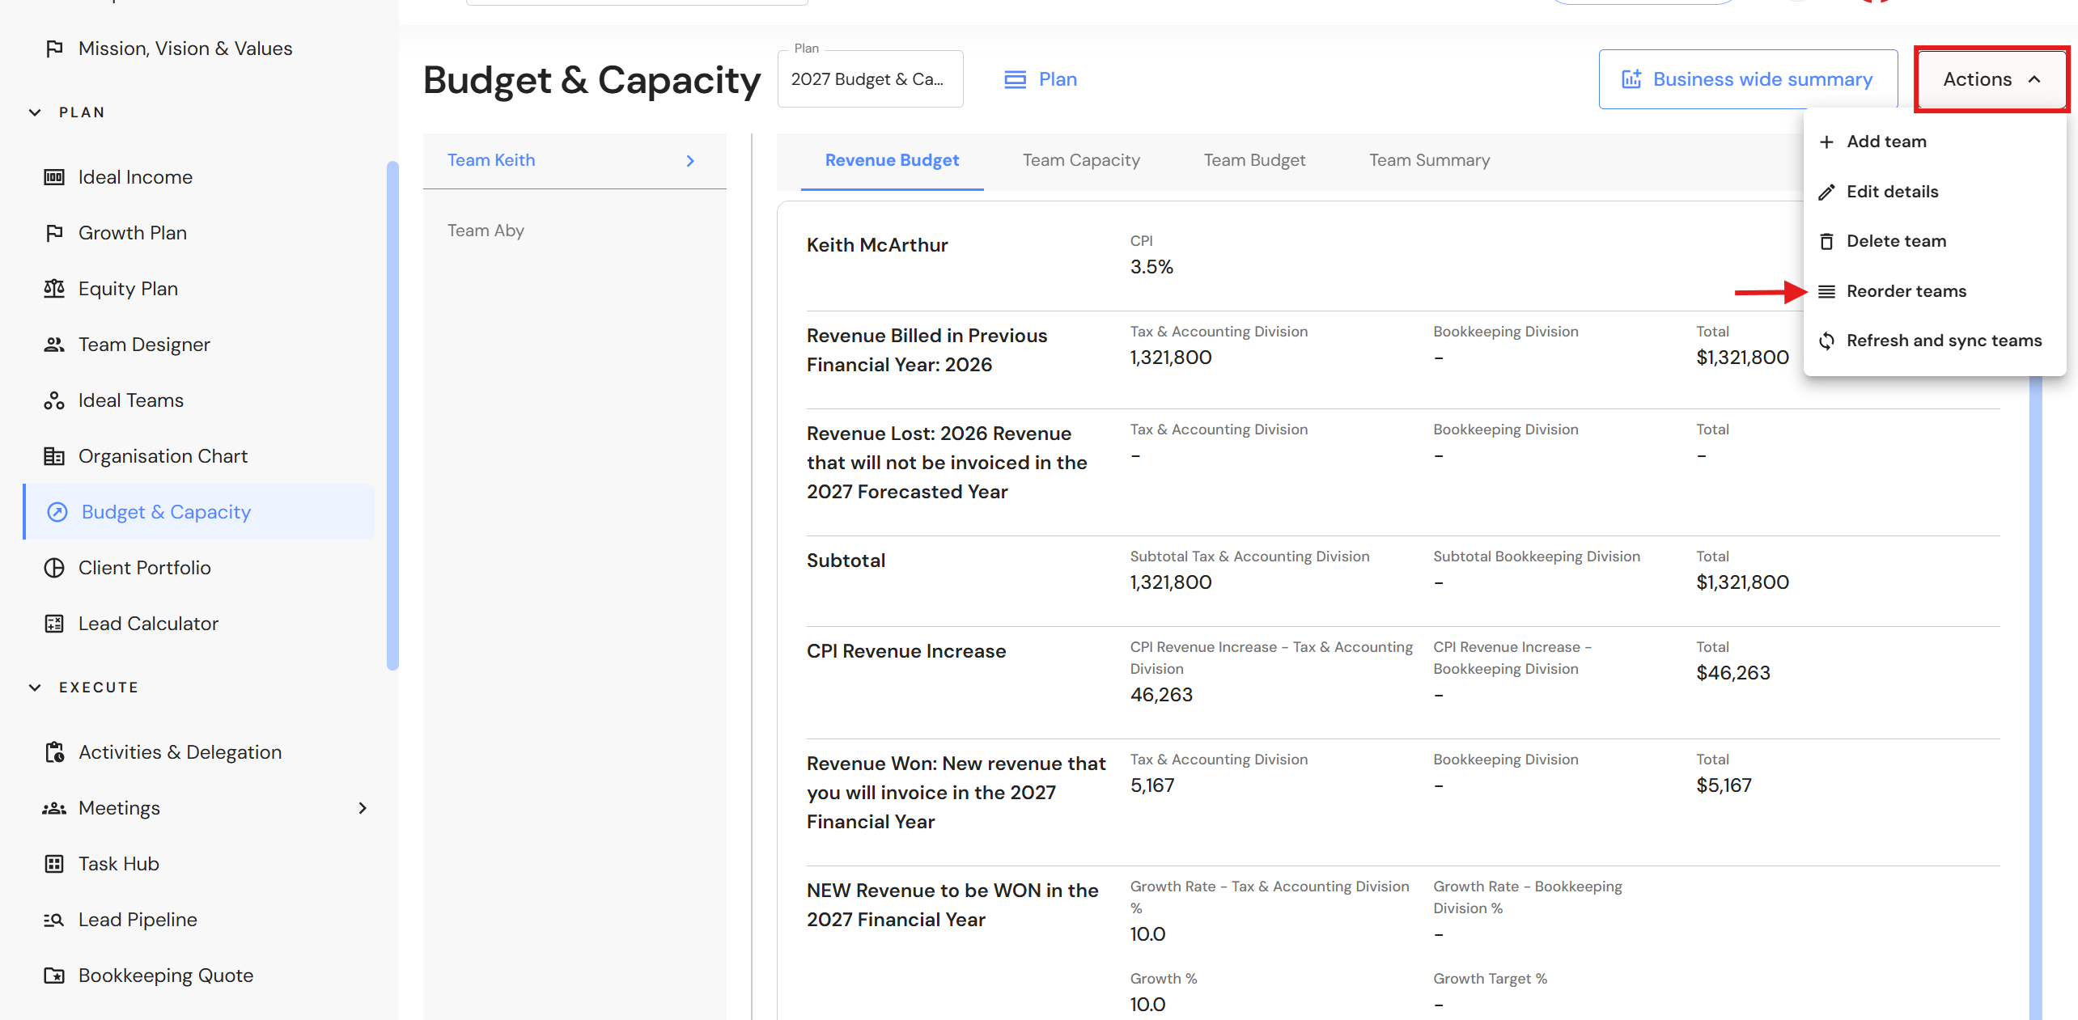Collapse the PLAN sidebar section

[35, 112]
